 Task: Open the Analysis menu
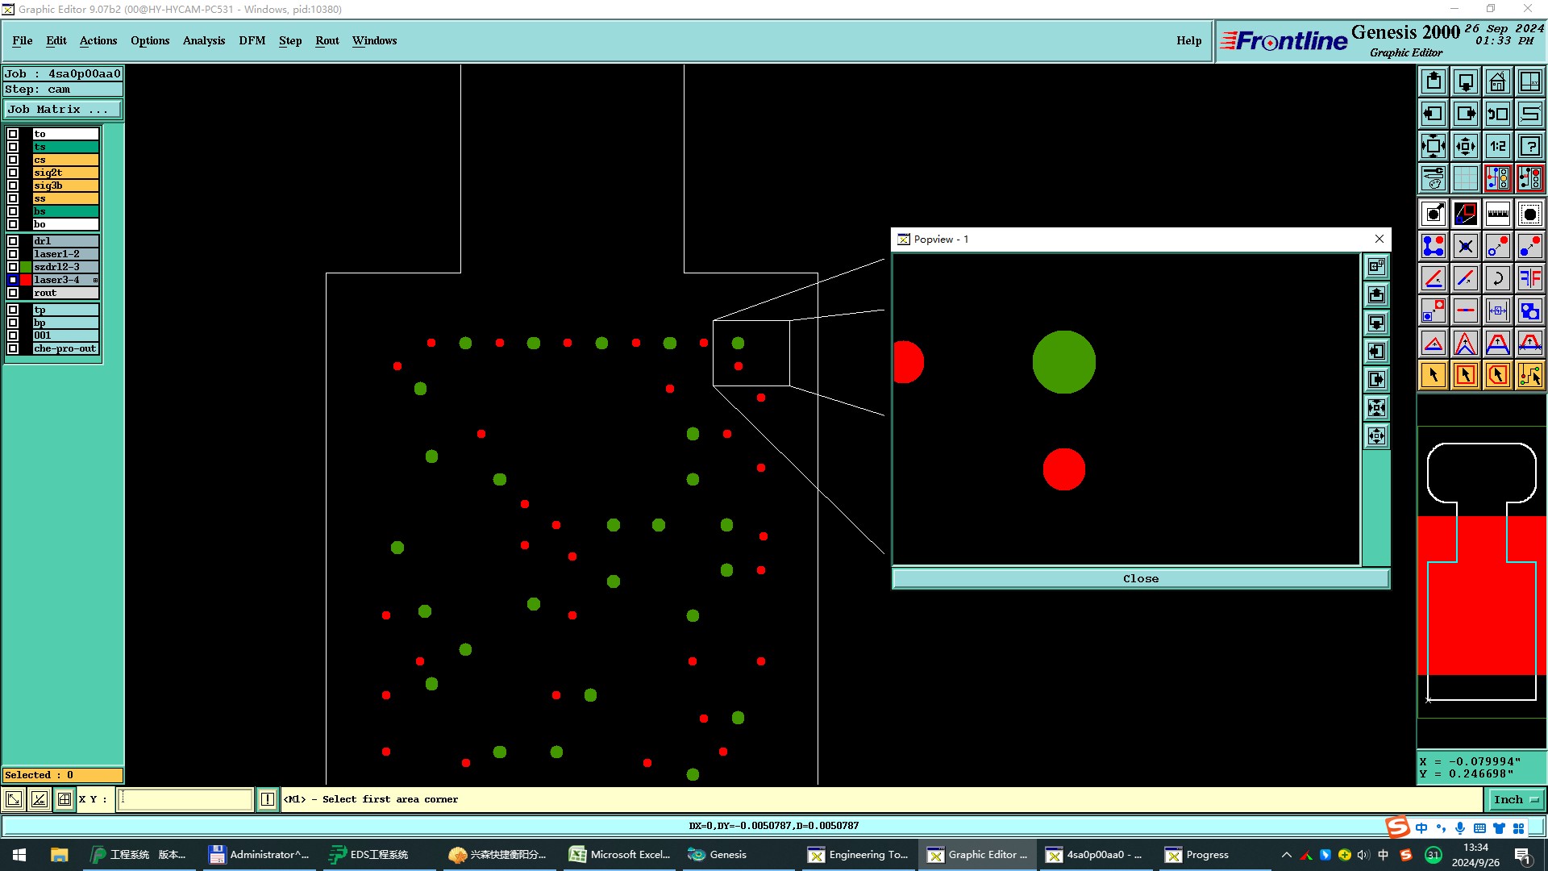click(x=203, y=40)
